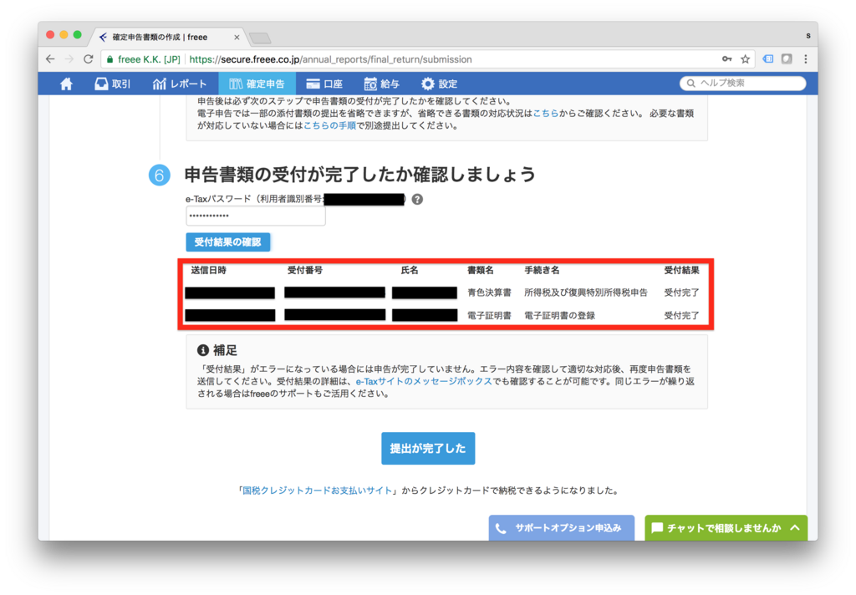Viewport: 856px width, 595px height.
Task: Click 電子証明書の登録 procedure cell
Action: coord(559,316)
